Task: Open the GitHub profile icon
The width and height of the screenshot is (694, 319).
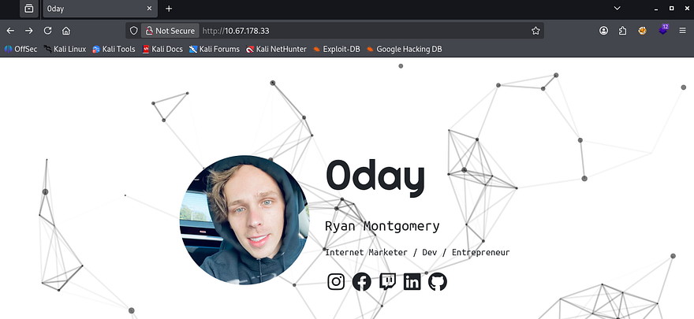Action: pos(437,281)
